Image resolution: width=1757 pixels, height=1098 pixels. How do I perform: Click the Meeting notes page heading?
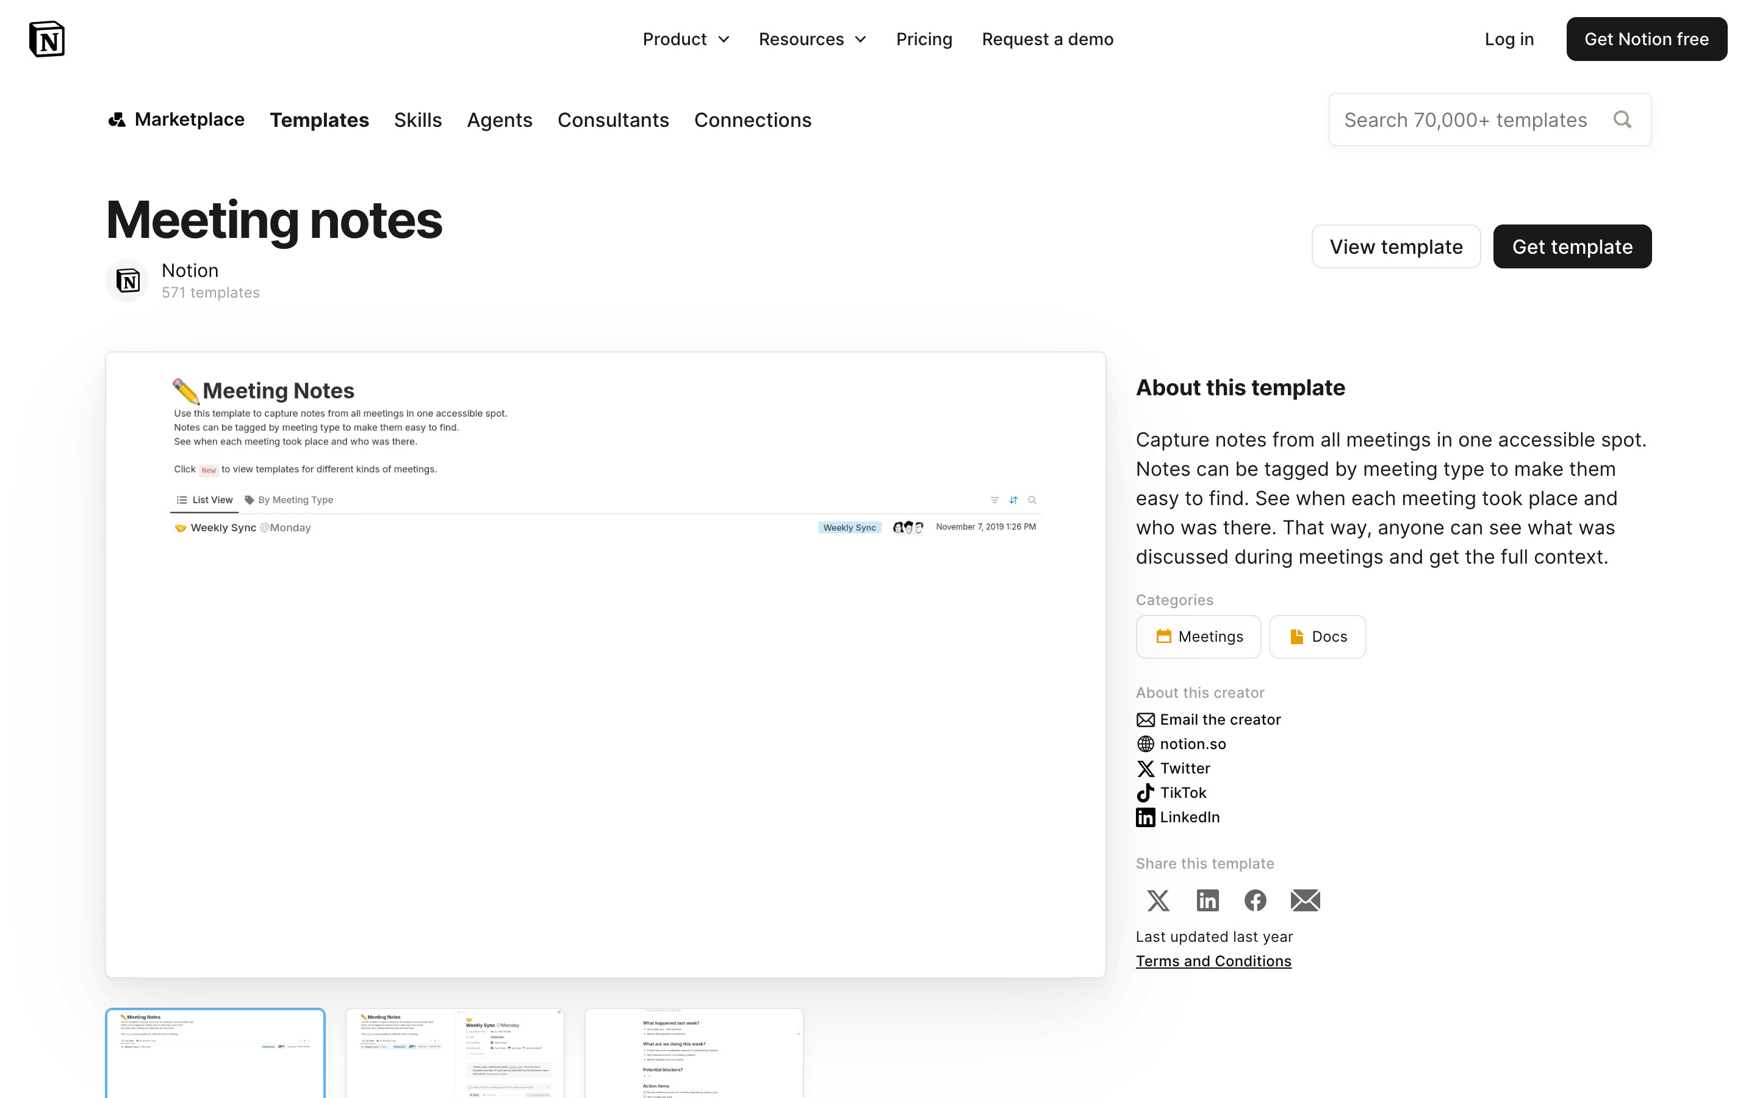point(275,220)
